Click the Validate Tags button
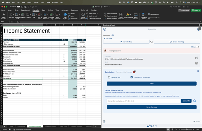Screen dimensions: 202x131 click(126, 42)
